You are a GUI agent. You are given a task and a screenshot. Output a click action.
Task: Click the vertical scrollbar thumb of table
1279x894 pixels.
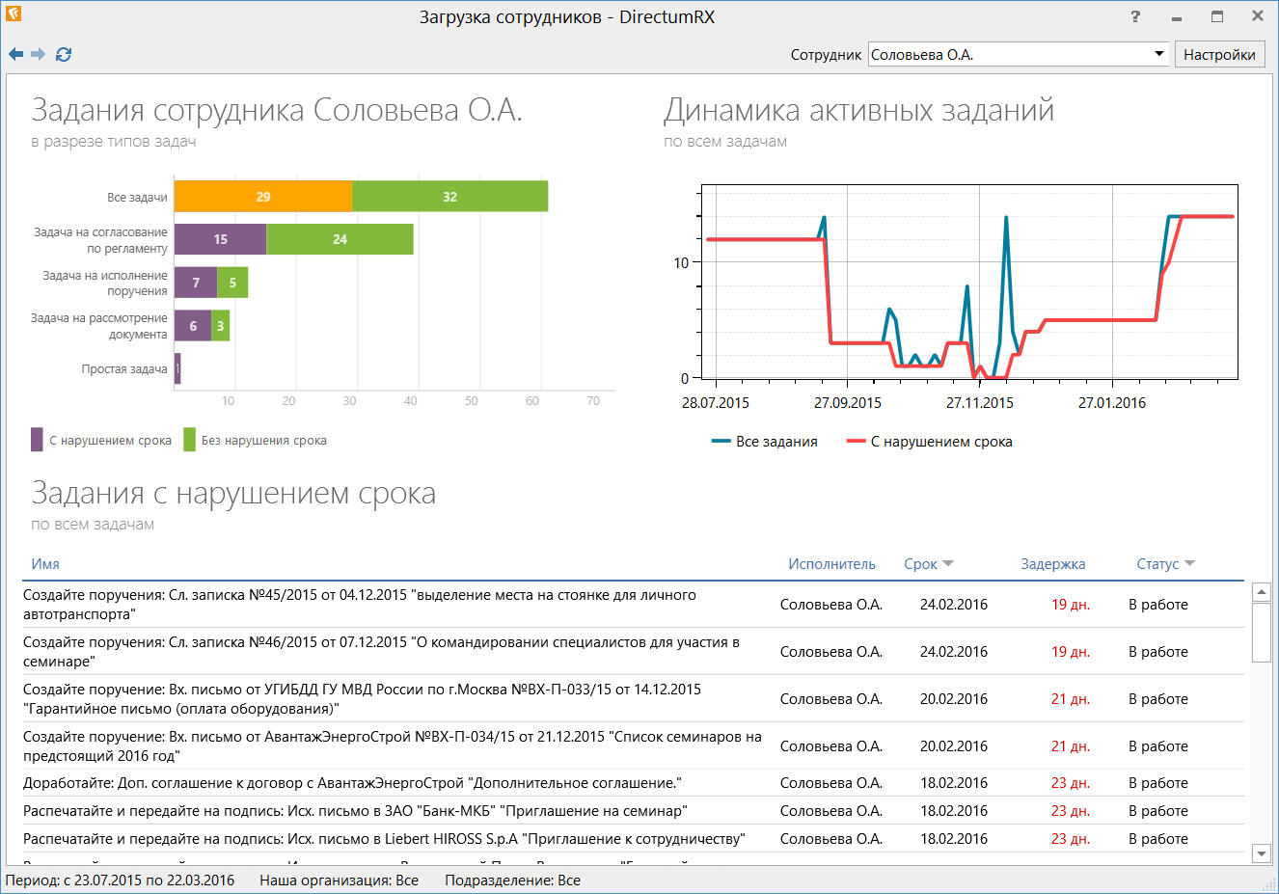(x=1261, y=633)
